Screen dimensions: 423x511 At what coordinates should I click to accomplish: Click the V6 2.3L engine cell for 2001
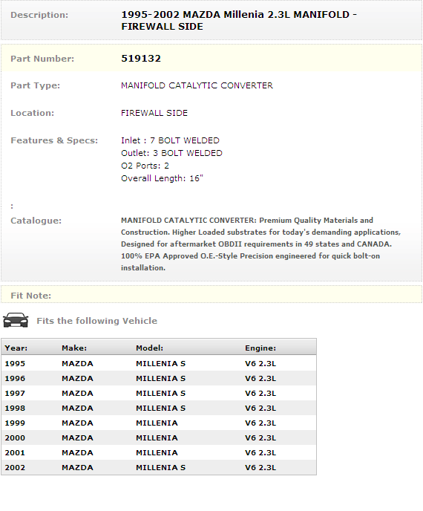tap(260, 452)
